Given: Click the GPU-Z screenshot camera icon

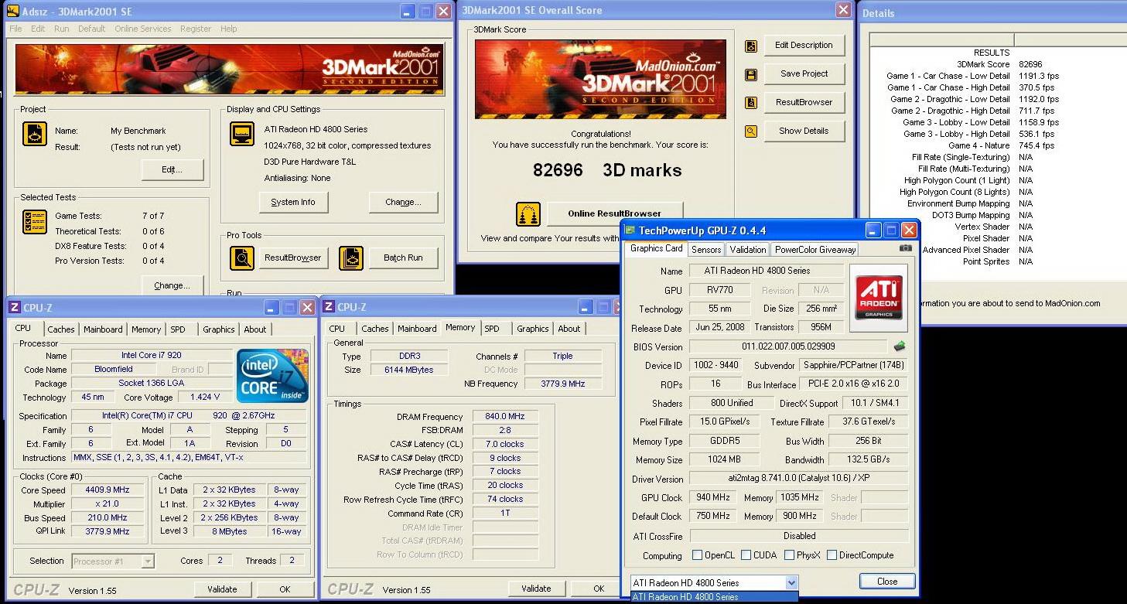Looking at the screenshot, I should click(x=906, y=248).
